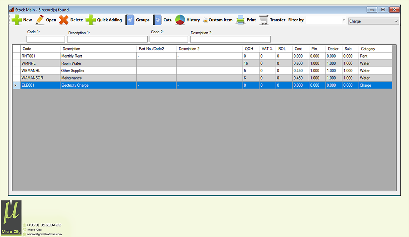Select the RNT001 code cell

(40, 56)
